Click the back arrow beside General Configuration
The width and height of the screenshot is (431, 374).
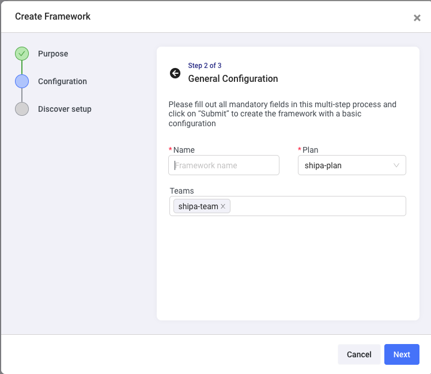175,73
